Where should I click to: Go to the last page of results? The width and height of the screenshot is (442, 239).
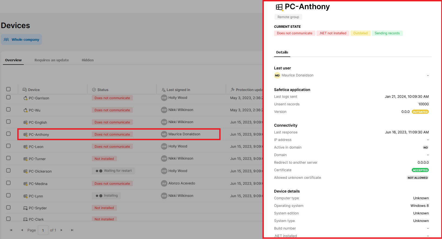tap(72, 230)
